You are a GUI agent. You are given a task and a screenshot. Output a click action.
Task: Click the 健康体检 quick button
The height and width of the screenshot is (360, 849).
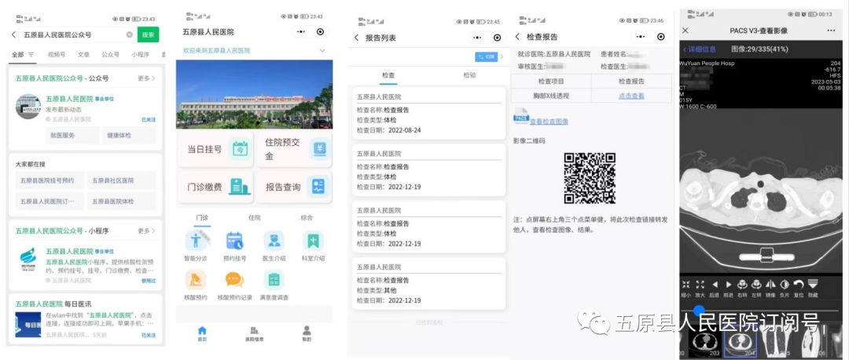129,135
